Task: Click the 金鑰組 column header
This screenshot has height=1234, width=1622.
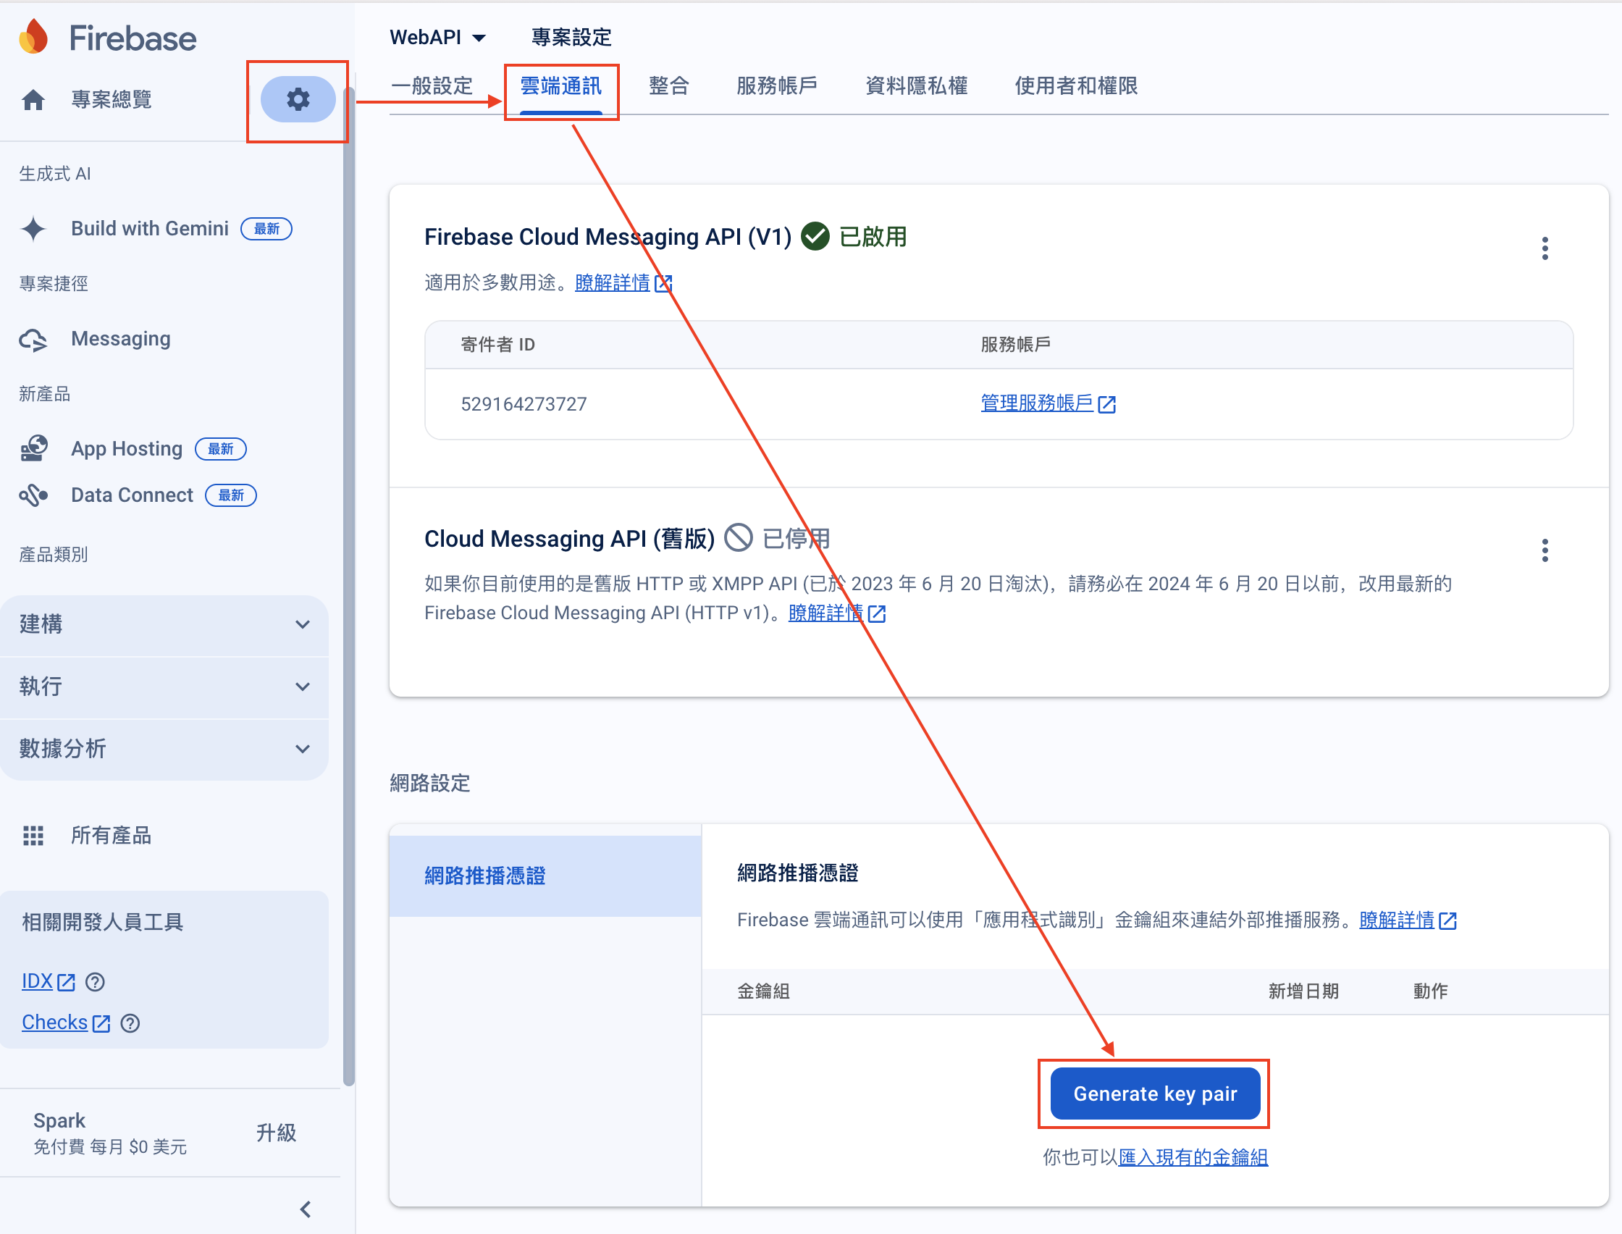Action: pyautogui.click(x=764, y=991)
